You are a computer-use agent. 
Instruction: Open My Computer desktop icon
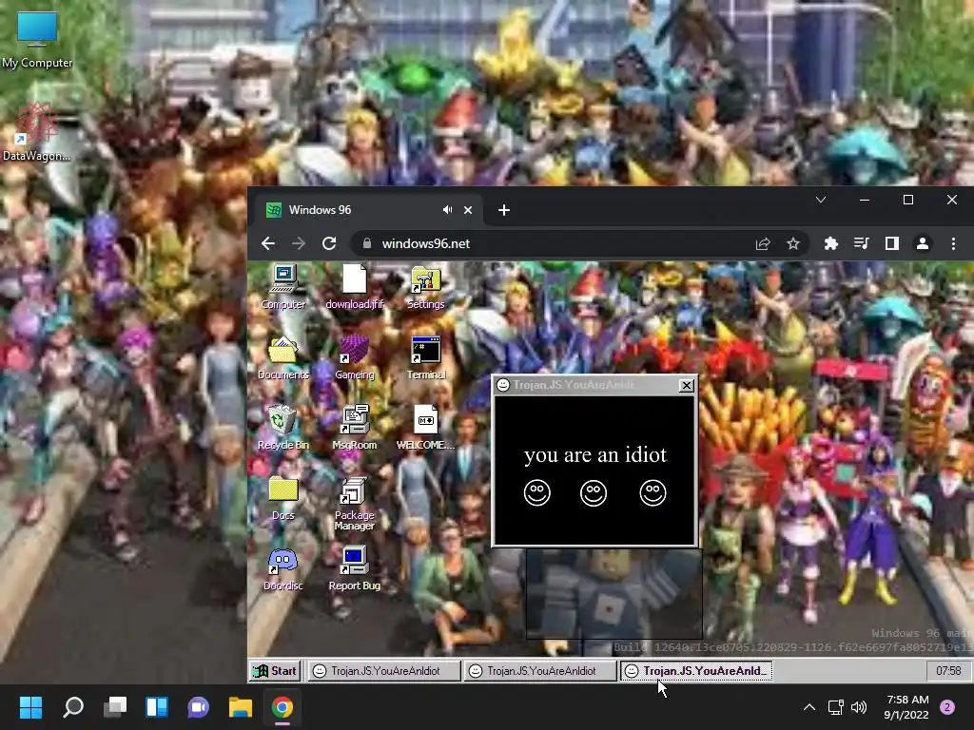coord(37,39)
